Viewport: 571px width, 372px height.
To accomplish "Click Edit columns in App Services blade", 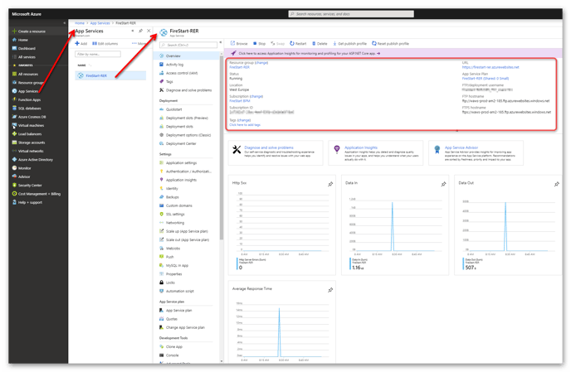I will (105, 44).
